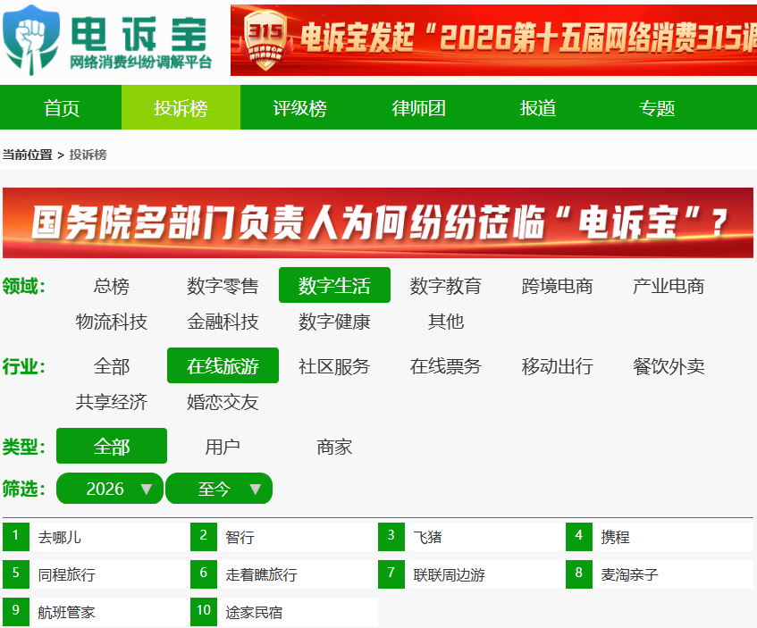This screenshot has height=628, width=757.
Task: Choose 餐饮外卖 industry filter
Action: [669, 366]
